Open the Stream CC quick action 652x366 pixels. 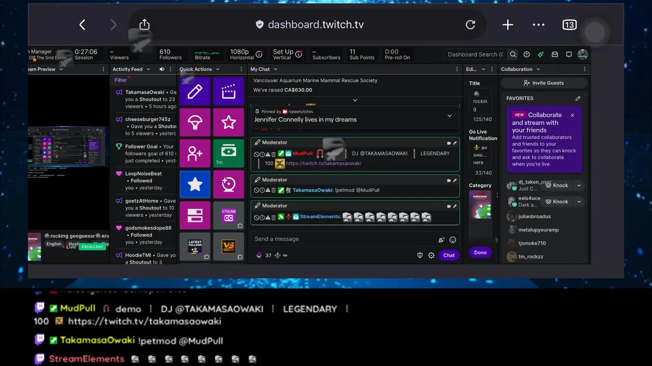coord(229,216)
